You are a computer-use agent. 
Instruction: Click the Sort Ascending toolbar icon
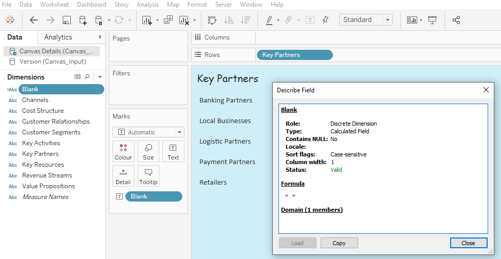(229, 20)
